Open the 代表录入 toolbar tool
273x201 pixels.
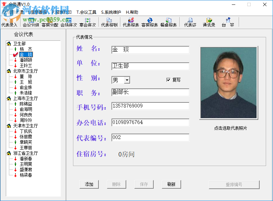(9, 22)
